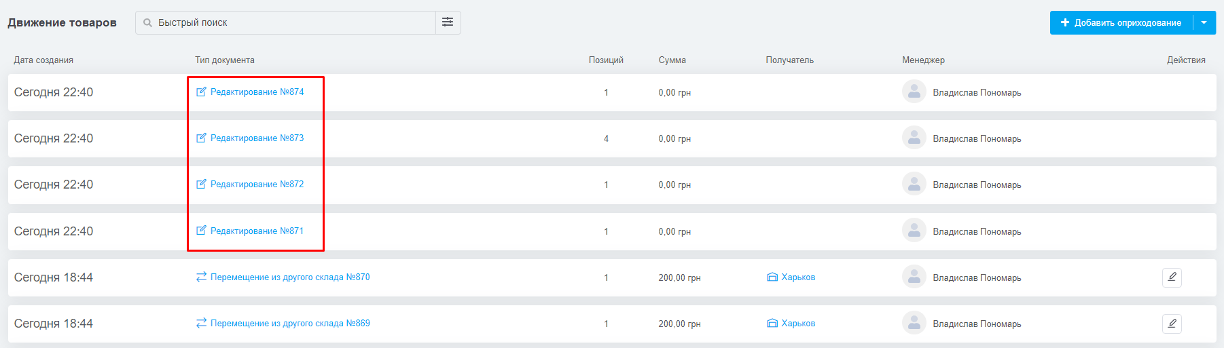1224x348 pixels.
Task: Focus the Быстрый поиск search field
Action: pyautogui.click(x=285, y=22)
